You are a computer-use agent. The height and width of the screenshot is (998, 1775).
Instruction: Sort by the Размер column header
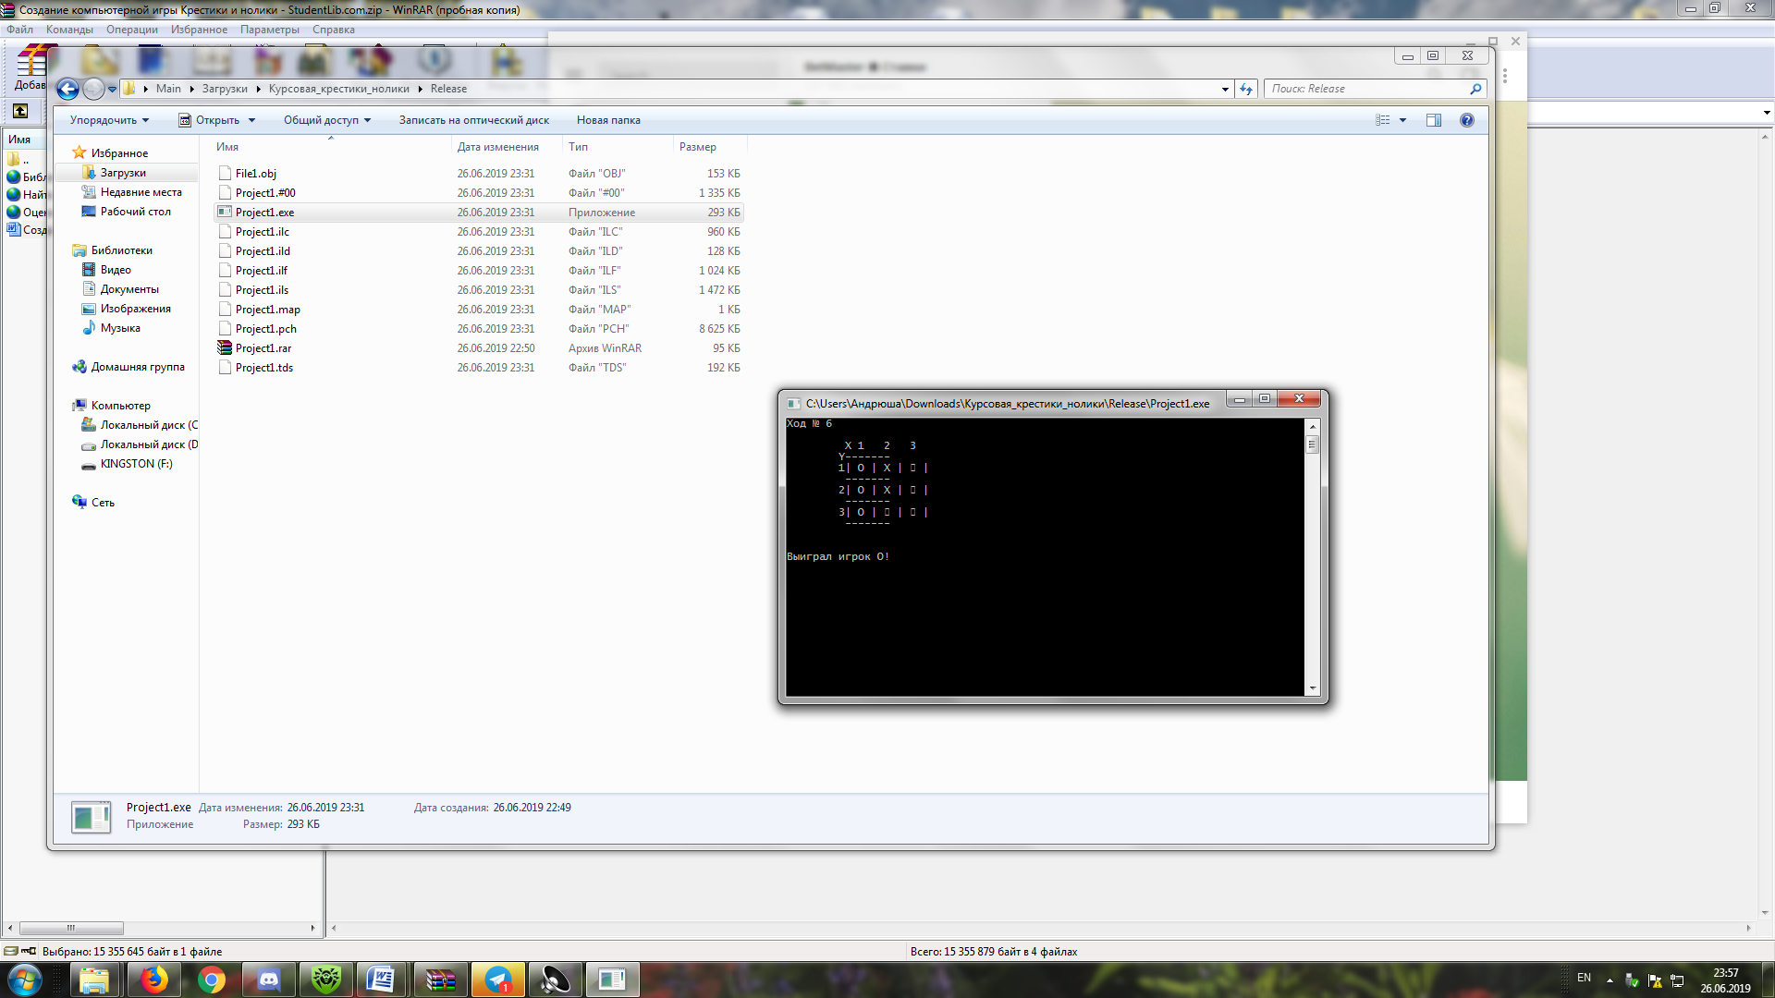(x=697, y=147)
